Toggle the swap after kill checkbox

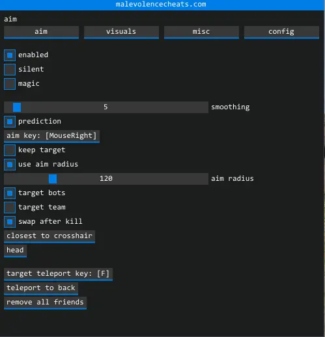pos(10,222)
